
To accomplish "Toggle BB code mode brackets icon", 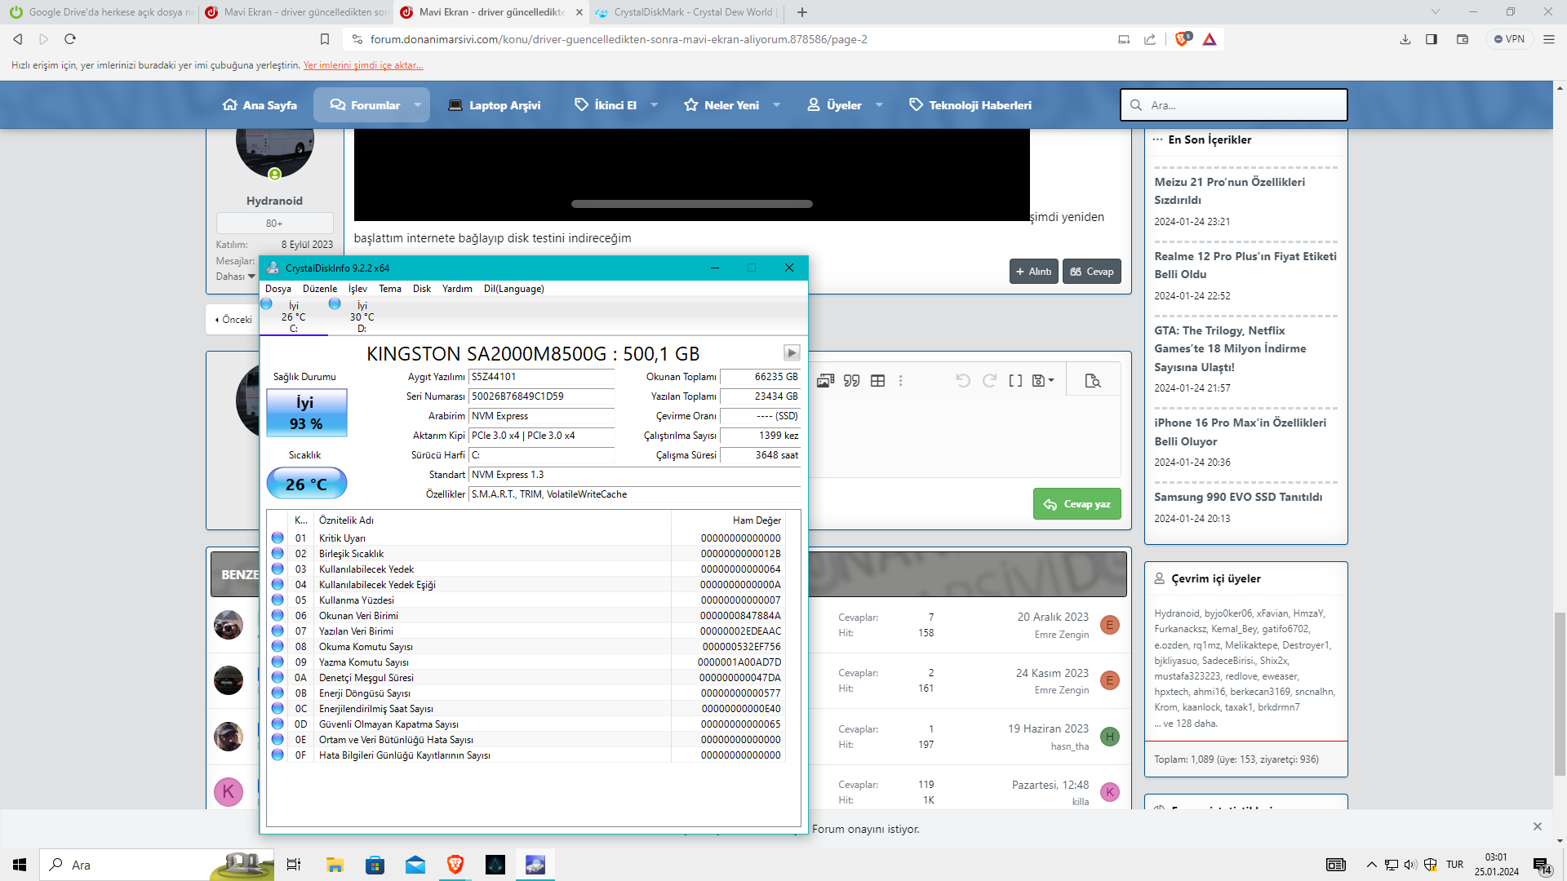I will (x=1015, y=381).
